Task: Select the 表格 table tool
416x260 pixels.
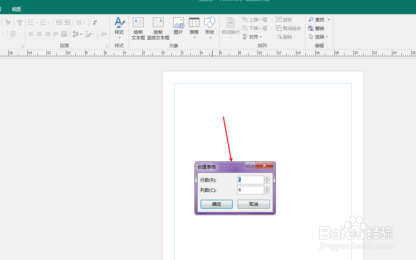Action: (194, 26)
